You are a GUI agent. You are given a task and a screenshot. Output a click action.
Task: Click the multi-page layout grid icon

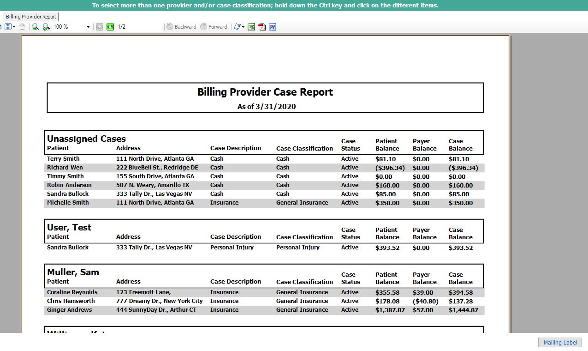(x=8, y=27)
